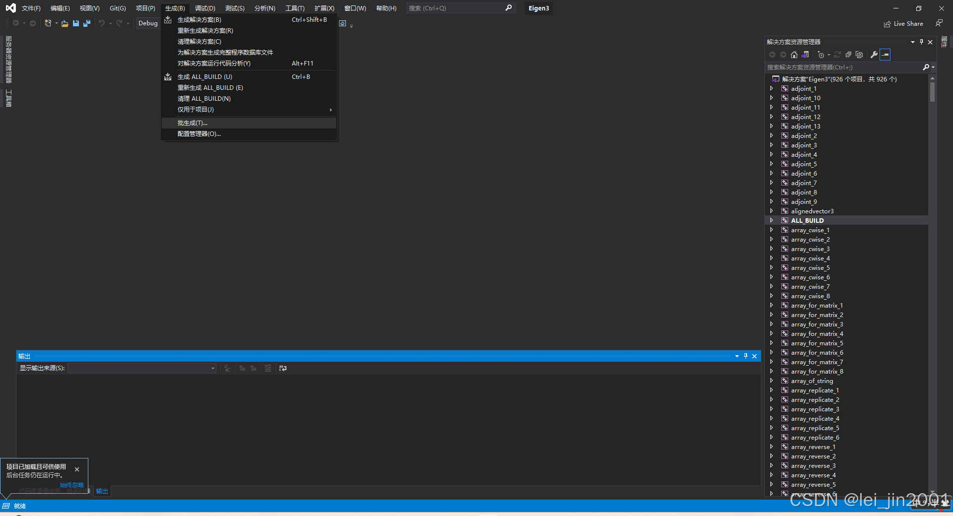This screenshot has height=516, width=953.
Task: Clear all output in the output panel
Action: [x=268, y=368]
